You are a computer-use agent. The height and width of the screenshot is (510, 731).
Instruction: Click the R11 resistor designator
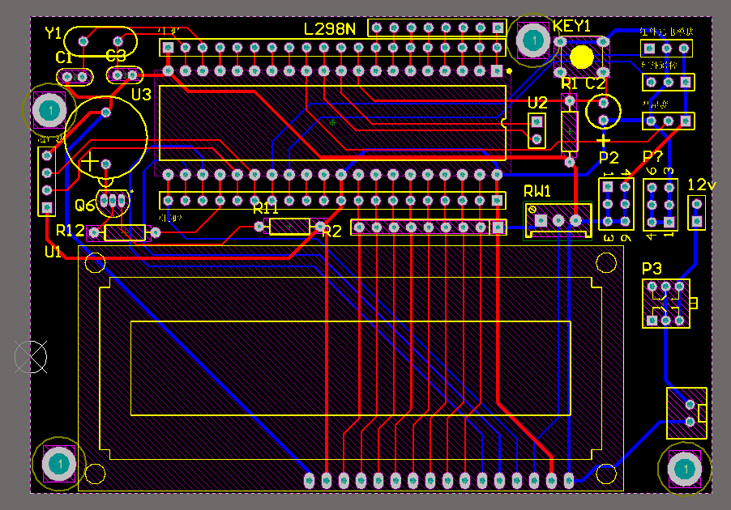coord(266,208)
